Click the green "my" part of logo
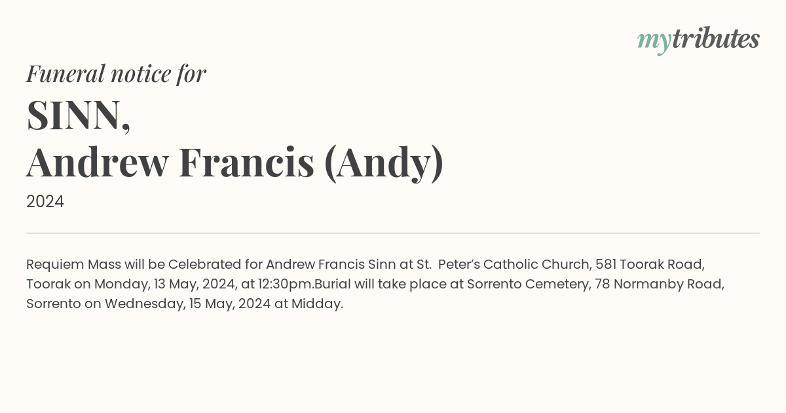Image resolution: width=786 pixels, height=413 pixels. click(x=654, y=43)
